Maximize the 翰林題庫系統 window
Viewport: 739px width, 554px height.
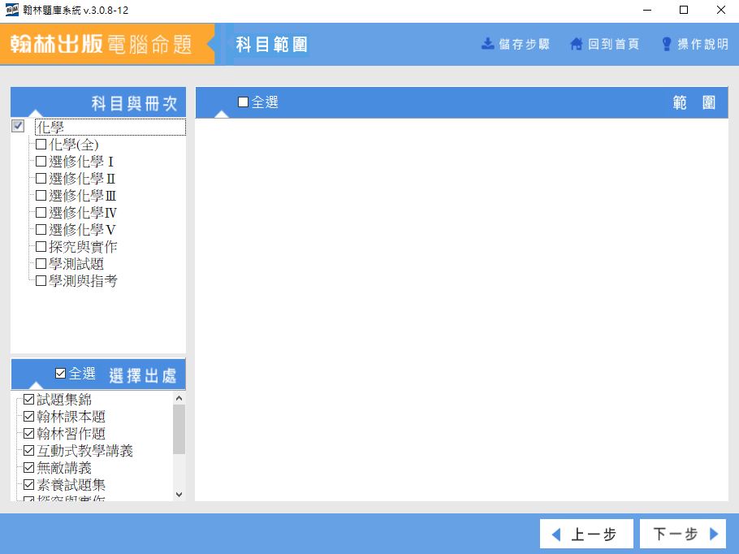point(684,10)
